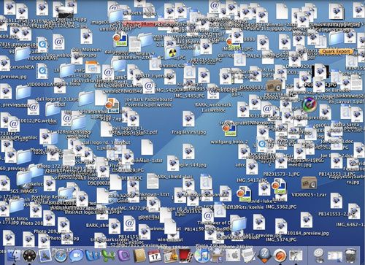Open Finder from the dock
365x265 pixels.
(14, 256)
